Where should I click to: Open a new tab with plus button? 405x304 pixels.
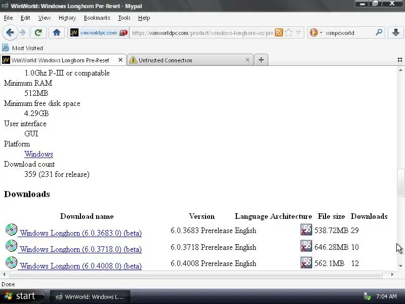261,60
